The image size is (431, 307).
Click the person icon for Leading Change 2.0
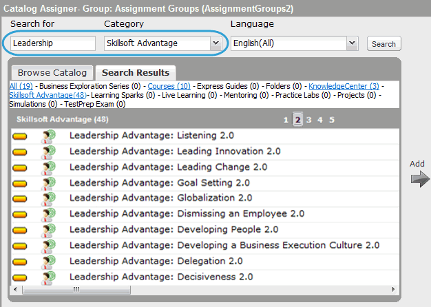click(48, 168)
